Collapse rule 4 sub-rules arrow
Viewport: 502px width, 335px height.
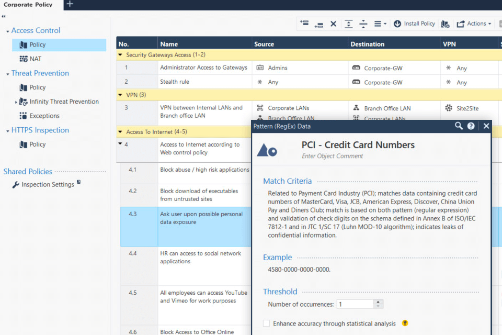[120, 143]
